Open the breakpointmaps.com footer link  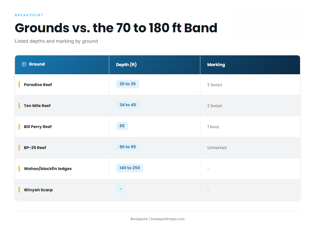coord(167,219)
